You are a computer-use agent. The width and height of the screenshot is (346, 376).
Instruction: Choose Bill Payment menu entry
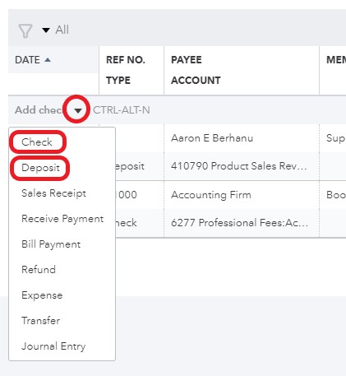(51, 244)
